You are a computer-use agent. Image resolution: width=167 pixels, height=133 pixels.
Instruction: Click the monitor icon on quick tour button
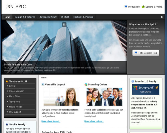click(136, 53)
